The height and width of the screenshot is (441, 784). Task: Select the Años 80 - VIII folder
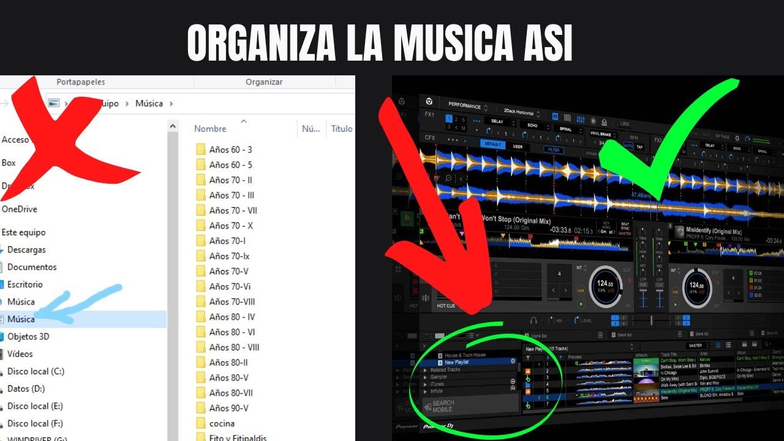coord(234,347)
